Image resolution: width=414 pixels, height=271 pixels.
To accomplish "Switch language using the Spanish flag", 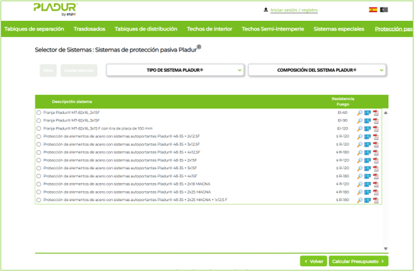I will (x=373, y=10).
